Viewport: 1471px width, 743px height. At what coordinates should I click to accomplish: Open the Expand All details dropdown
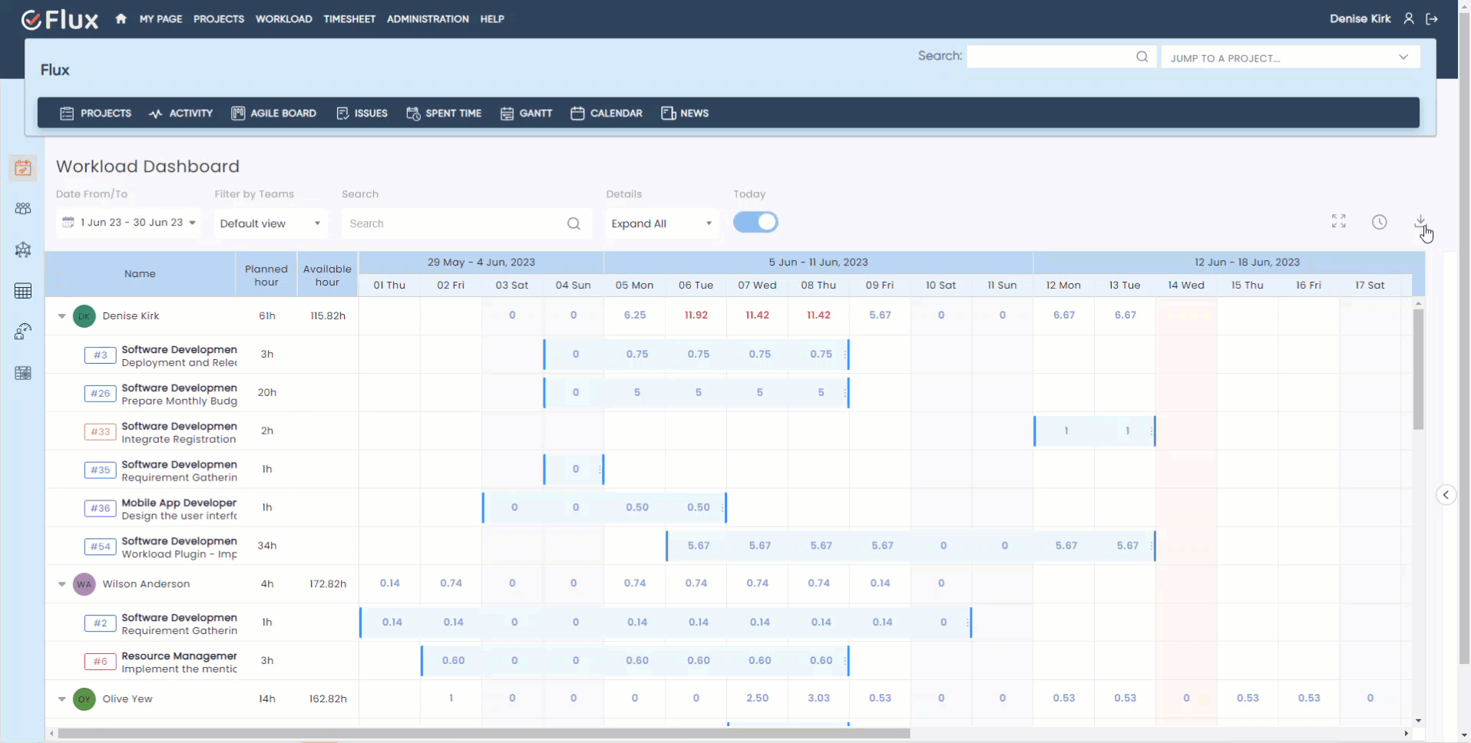[661, 223]
